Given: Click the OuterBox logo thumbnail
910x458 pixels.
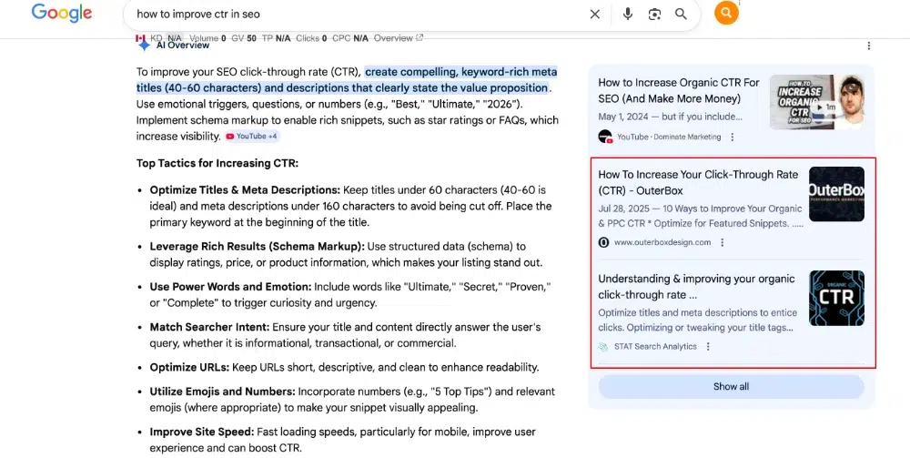Looking at the screenshot, I should tap(836, 194).
